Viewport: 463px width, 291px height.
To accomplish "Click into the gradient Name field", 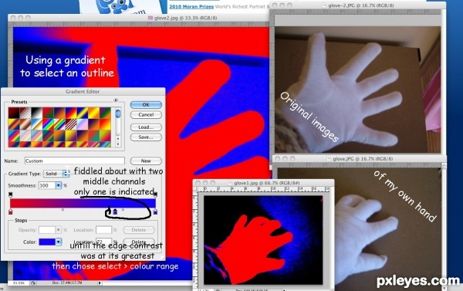I will (75, 161).
